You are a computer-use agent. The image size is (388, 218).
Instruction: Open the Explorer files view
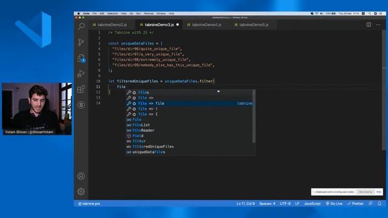[81, 58]
